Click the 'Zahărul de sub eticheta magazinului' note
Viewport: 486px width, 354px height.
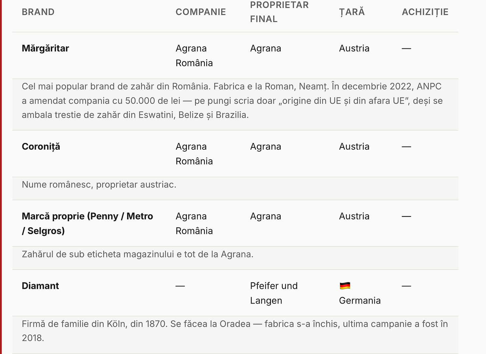(138, 254)
